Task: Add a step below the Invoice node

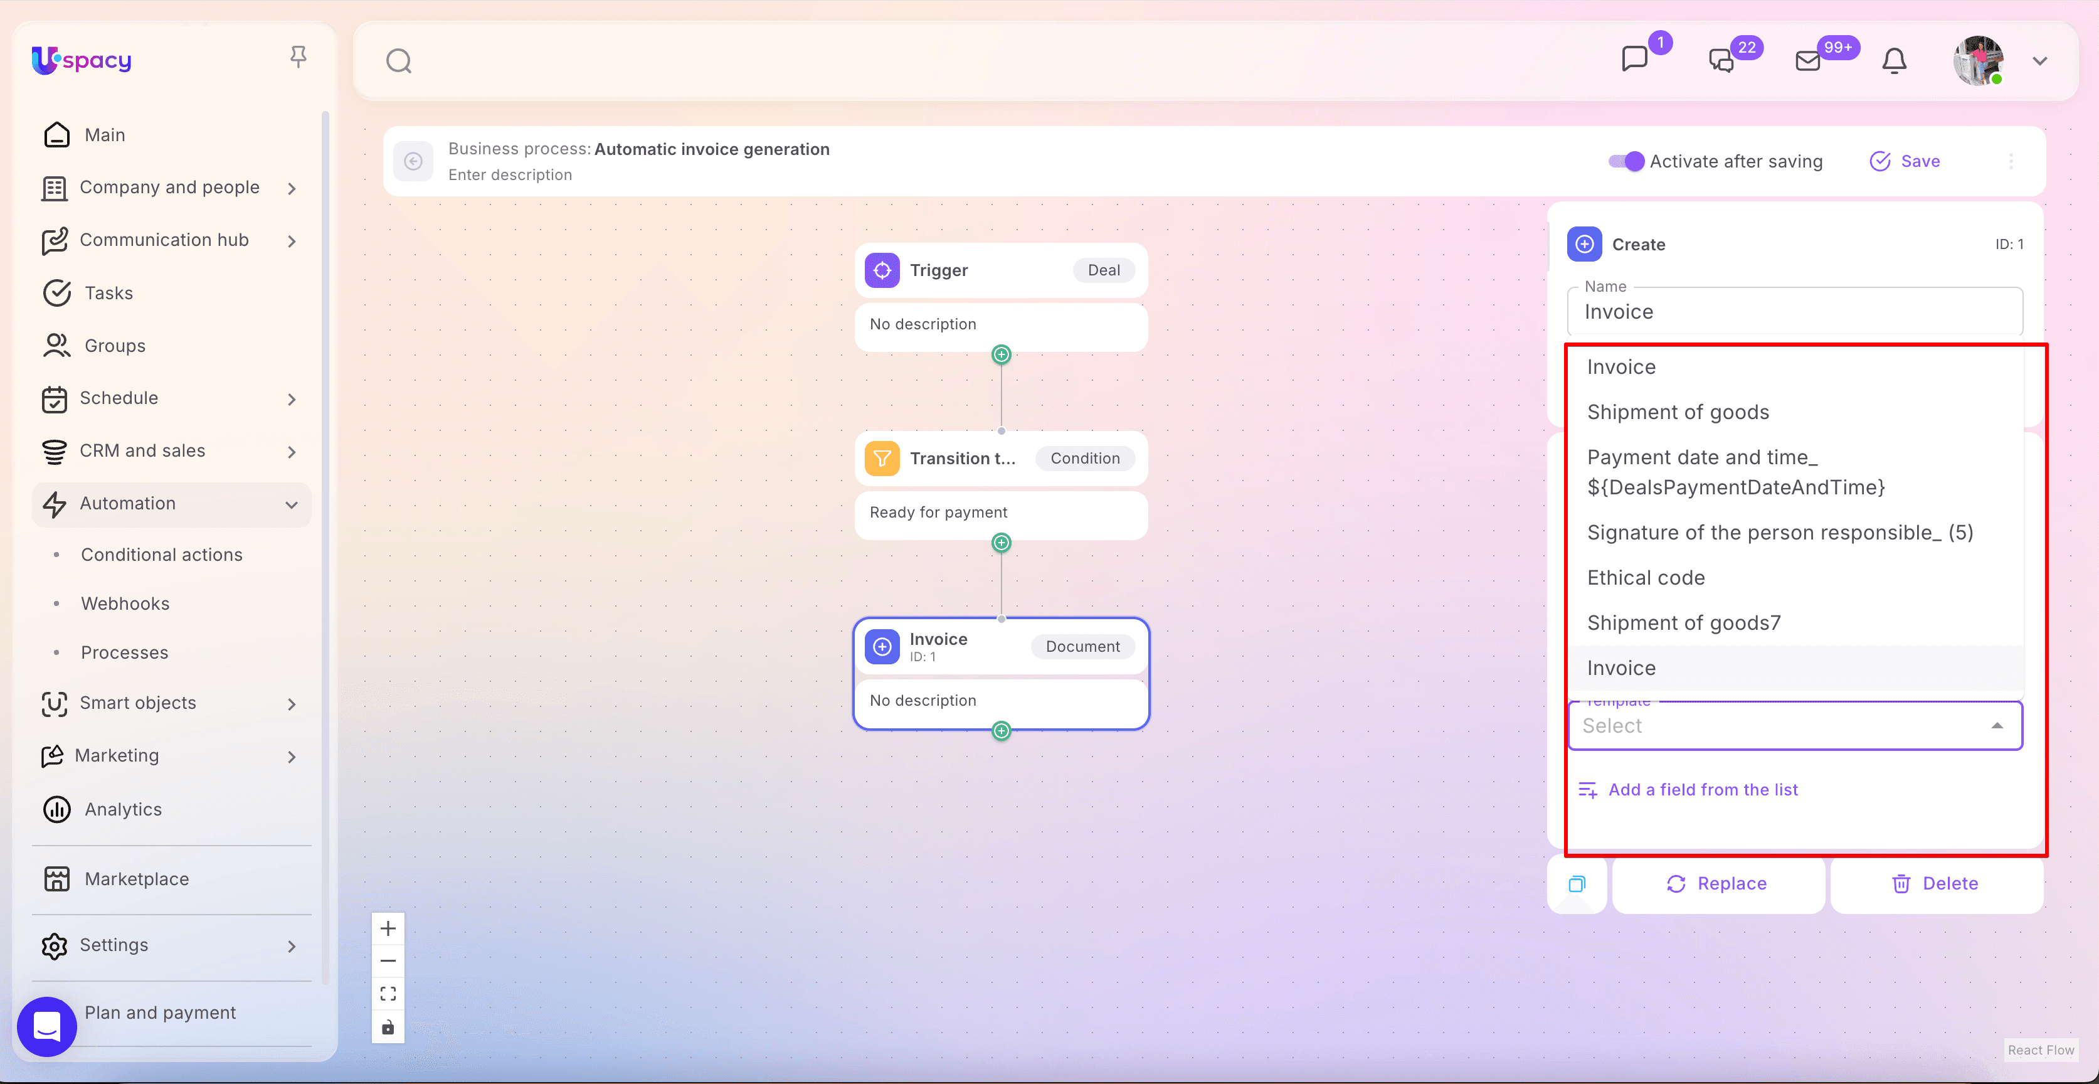Action: 1001,730
